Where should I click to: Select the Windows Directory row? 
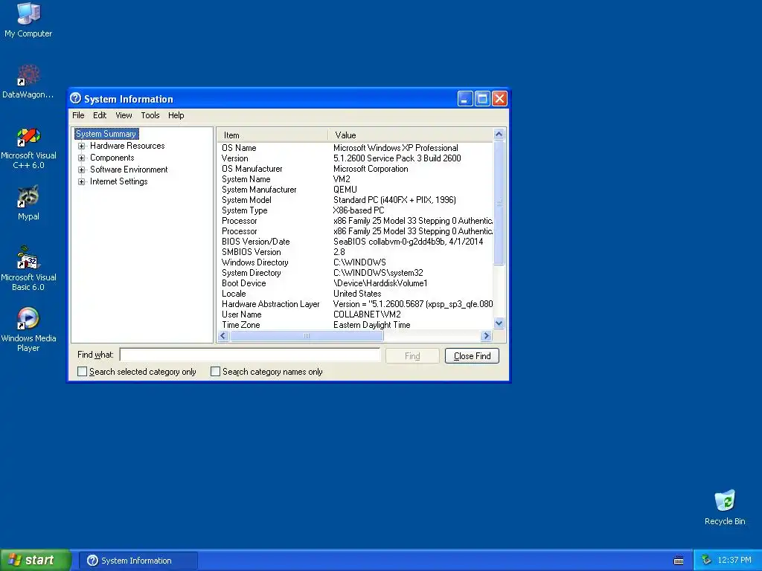pyautogui.click(x=356, y=262)
